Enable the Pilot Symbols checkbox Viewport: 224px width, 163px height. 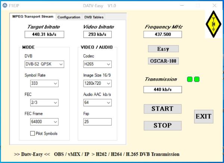[32, 134]
